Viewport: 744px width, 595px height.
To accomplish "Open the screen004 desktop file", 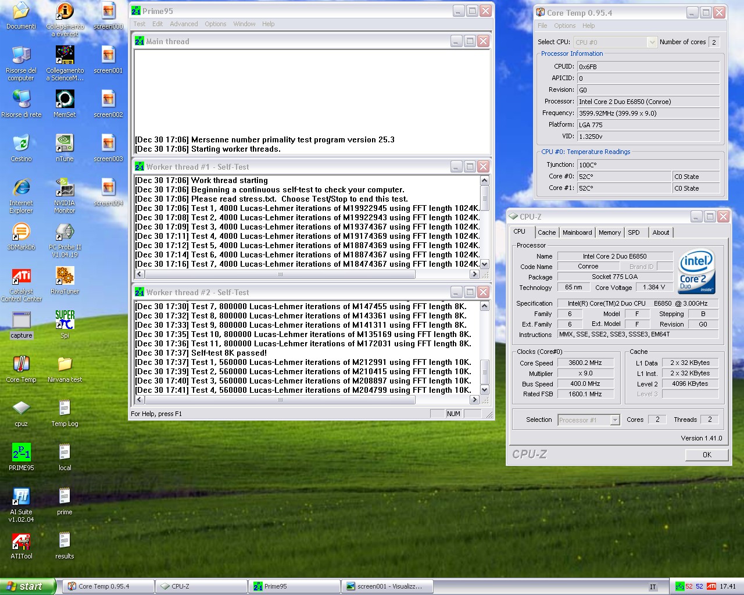I will [x=108, y=192].
